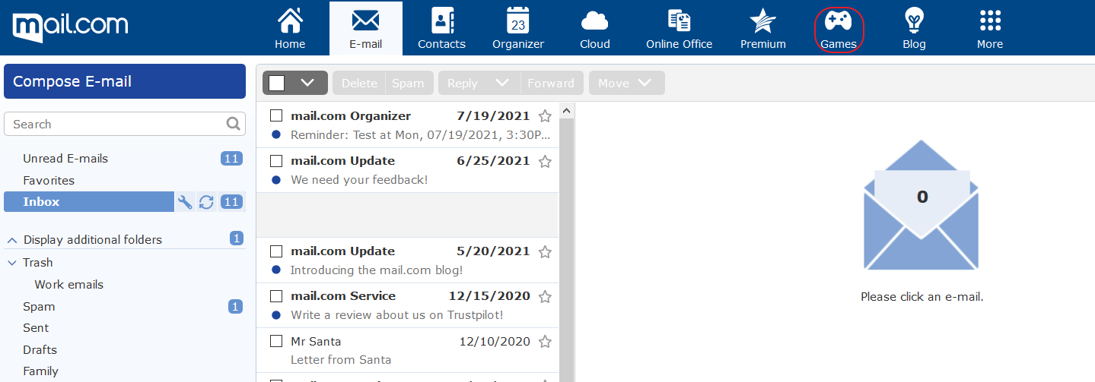Switch to the E-mail tab
This screenshot has width=1095, height=382.
(366, 28)
